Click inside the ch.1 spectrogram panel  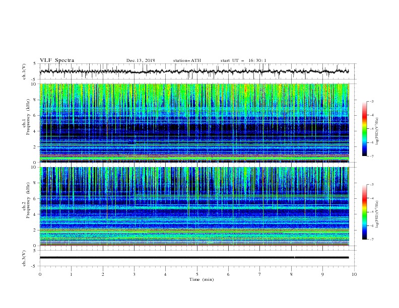(x=194, y=123)
